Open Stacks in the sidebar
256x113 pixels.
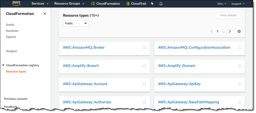coord(10,25)
